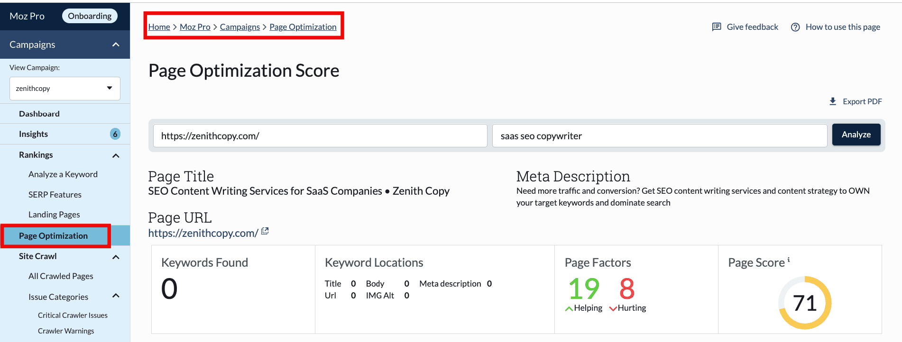This screenshot has width=902, height=342.
Task: Open external link icon beside Page URL
Action: [x=265, y=231]
